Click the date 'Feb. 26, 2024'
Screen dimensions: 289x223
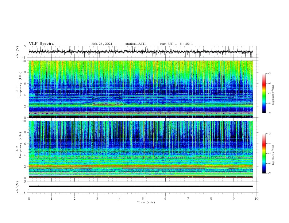pyautogui.click(x=102, y=44)
